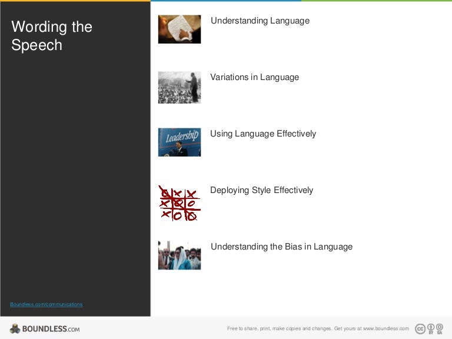The width and height of the screenshot is (452, 339).
Task: Click the Share Alike SA license icon
Action: [x=440, y=328]
